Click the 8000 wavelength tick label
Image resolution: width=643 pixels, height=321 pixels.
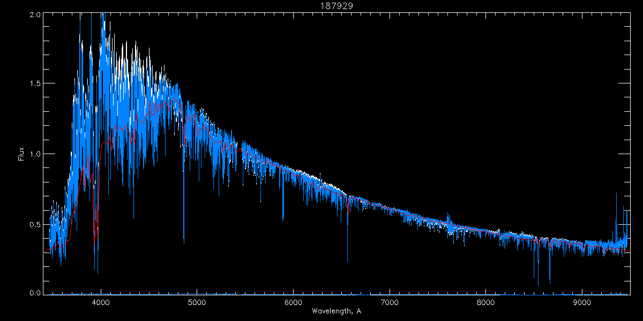pos(485,302)
